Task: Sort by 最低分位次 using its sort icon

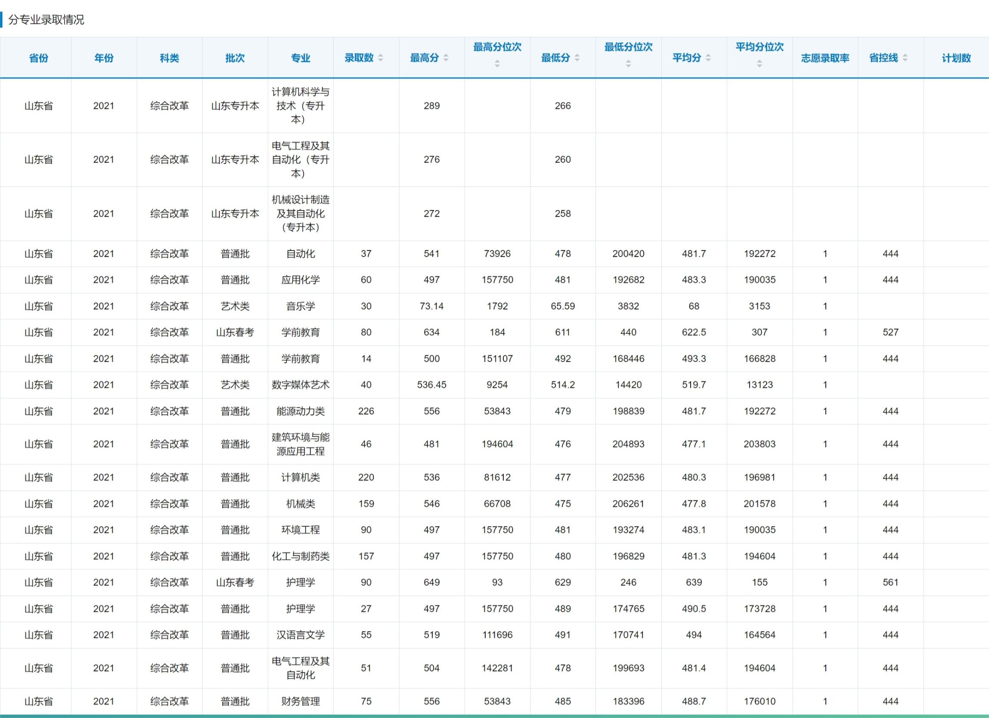Action: point(628,64)
